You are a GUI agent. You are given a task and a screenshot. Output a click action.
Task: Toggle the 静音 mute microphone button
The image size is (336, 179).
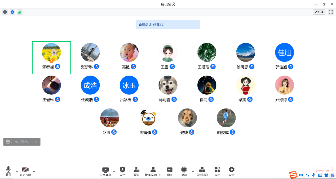[x=8, y=171]
